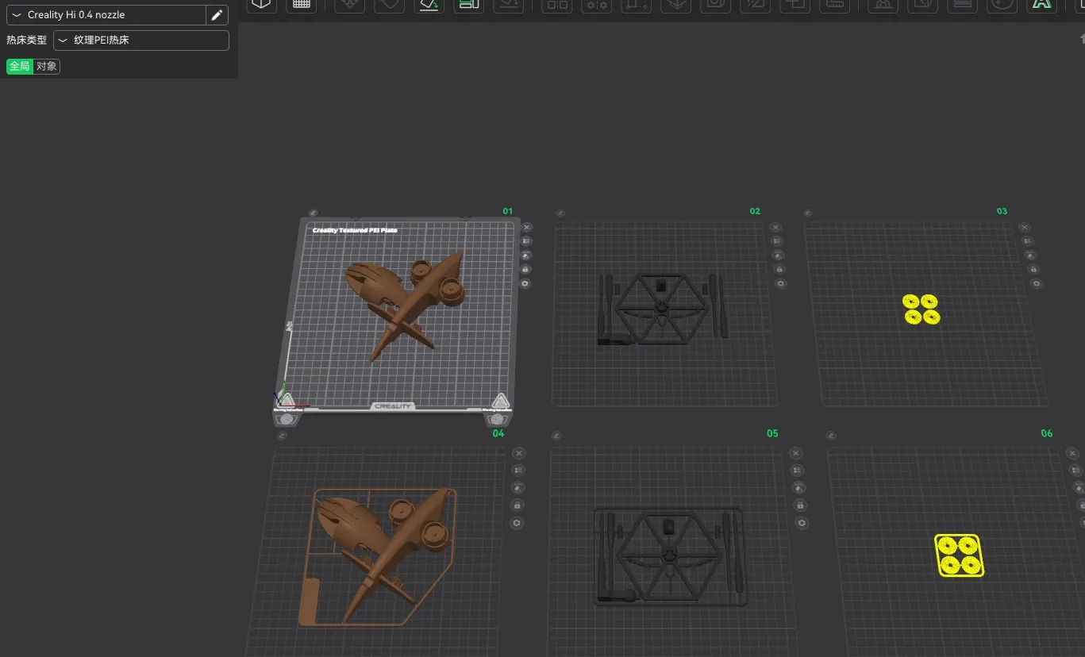Lock plate 05 with its padlock
Viewport: 1085px width, 657px height.
point(801,505)
